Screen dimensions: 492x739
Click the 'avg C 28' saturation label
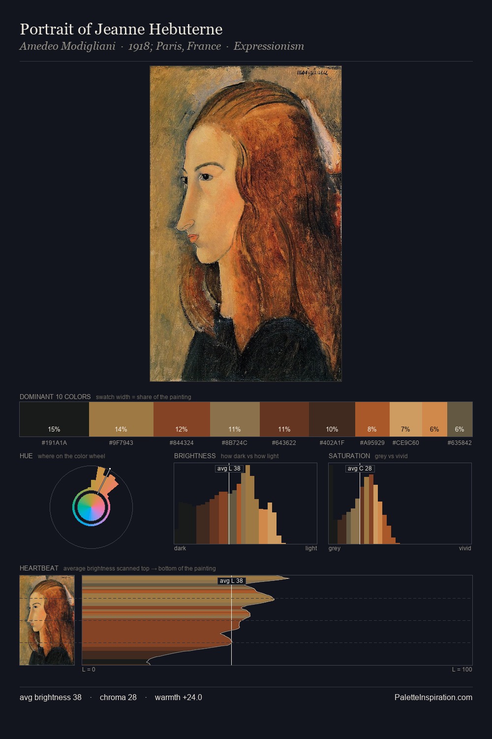(360, 469)
